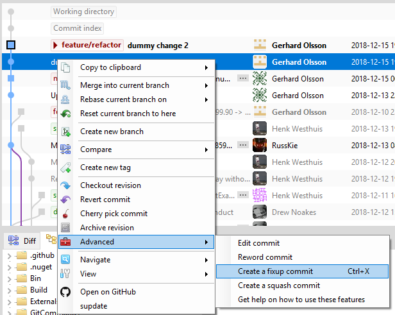
Task: Click the green Reset current branch icon
Action: (x=65, y=114)
